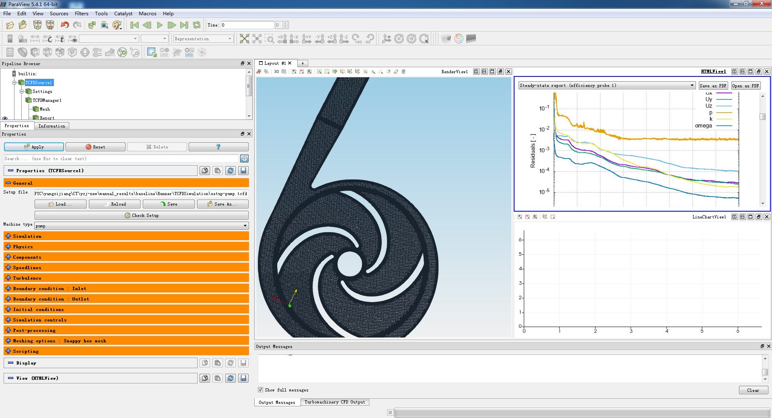The height and width of the screenshot is (418, 772).
Task: Click the Check Setup button
Action: click(141, 215)
